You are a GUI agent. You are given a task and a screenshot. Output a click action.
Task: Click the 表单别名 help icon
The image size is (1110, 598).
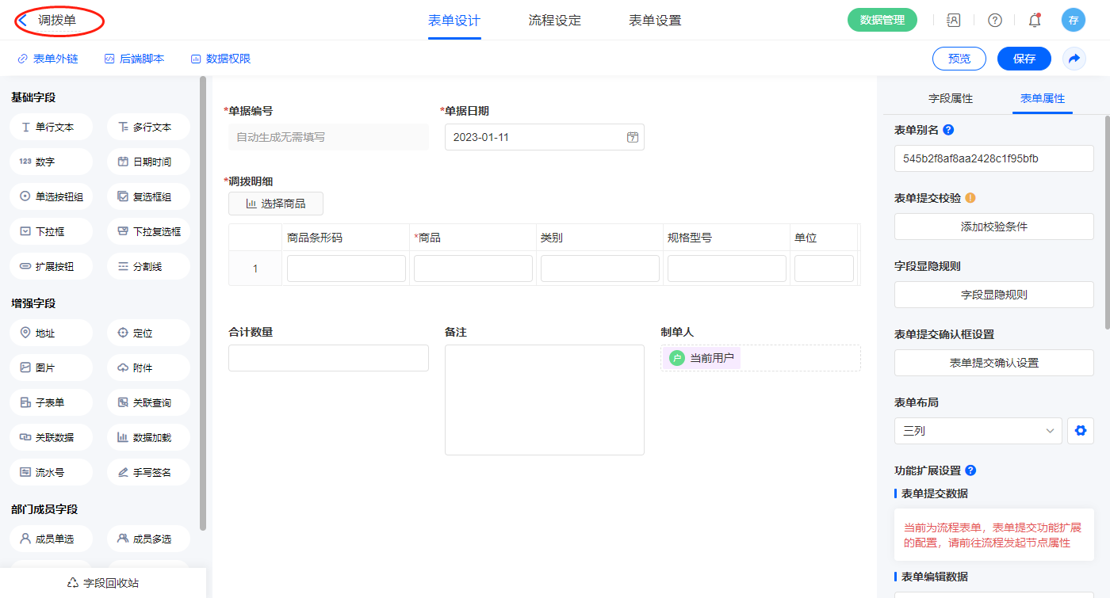(948, 130)
